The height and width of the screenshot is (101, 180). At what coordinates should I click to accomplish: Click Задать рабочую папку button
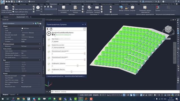pos(20,12)
